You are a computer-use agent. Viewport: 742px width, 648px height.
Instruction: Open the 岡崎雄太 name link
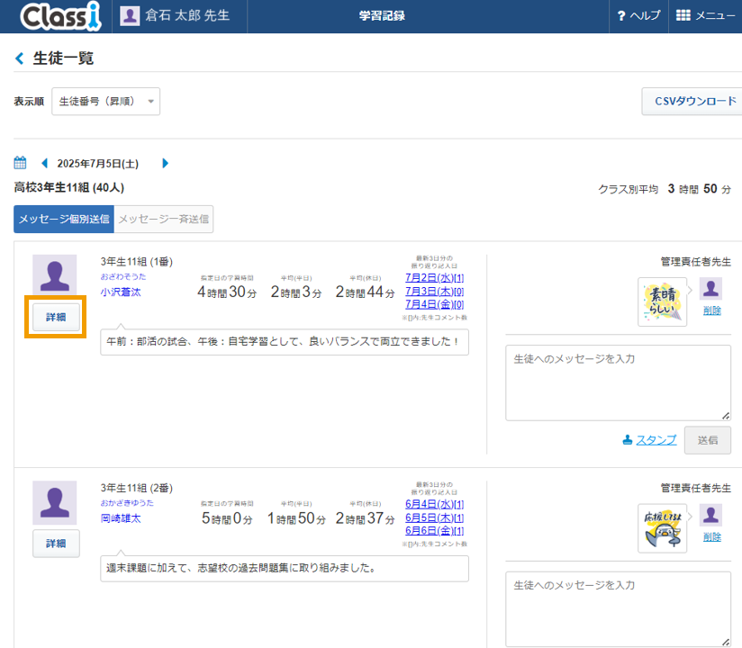pyautogui.click(x=120, y=518)
